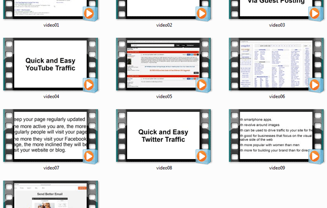
Task: Open the Send Better Email video thumbnail
Action: point(51,194)
